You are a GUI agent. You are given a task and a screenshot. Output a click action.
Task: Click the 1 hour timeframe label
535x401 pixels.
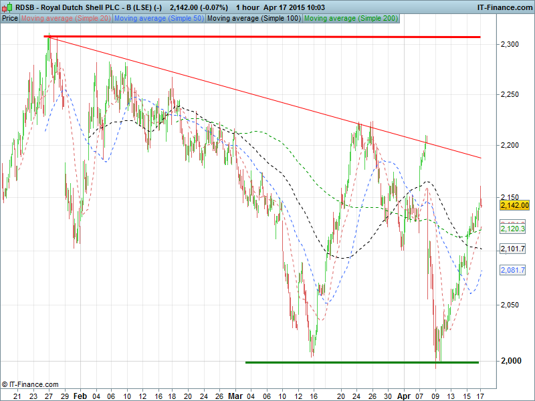pos(247,7)
